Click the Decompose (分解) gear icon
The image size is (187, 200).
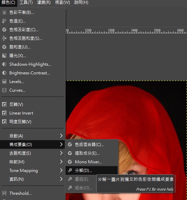70,170
